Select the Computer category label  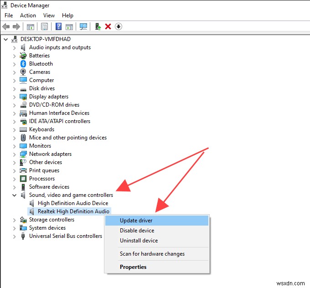41,80
